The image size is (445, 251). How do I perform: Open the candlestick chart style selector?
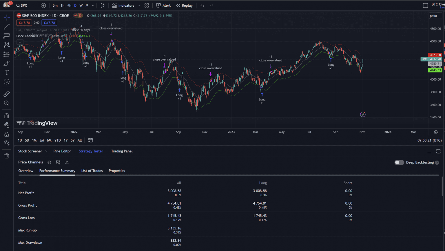[102, 5]
